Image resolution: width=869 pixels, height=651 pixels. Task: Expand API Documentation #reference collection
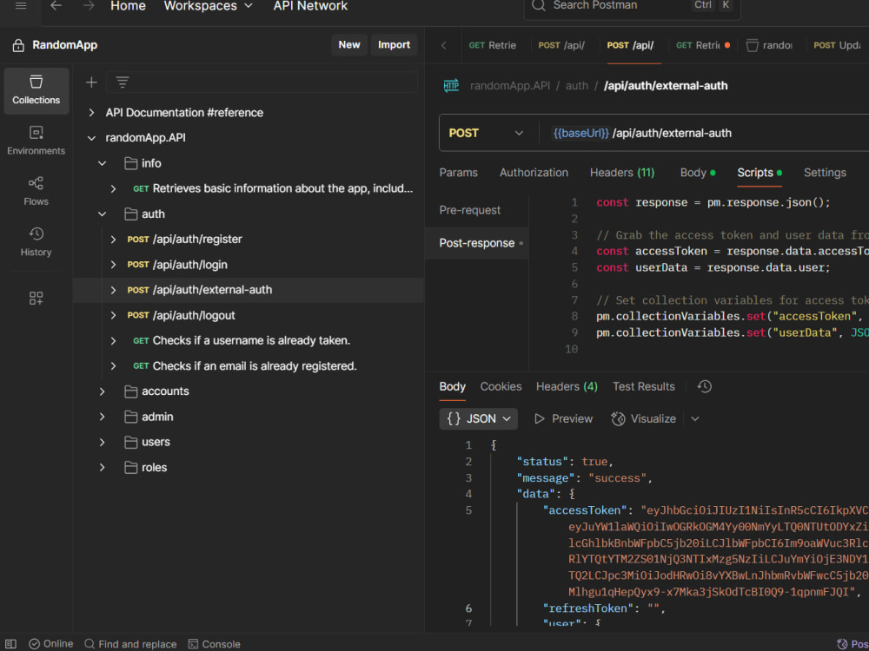[91, 112]
